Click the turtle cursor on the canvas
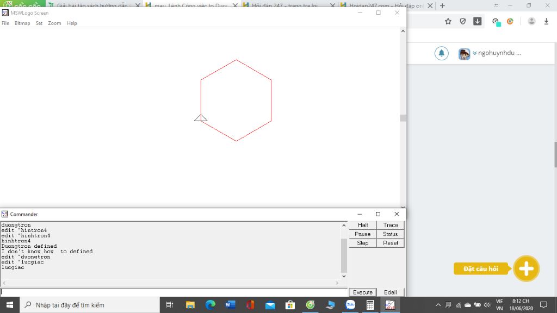This screenshot has width=557, height=313. pyautogui.click(x=201, y=118)
